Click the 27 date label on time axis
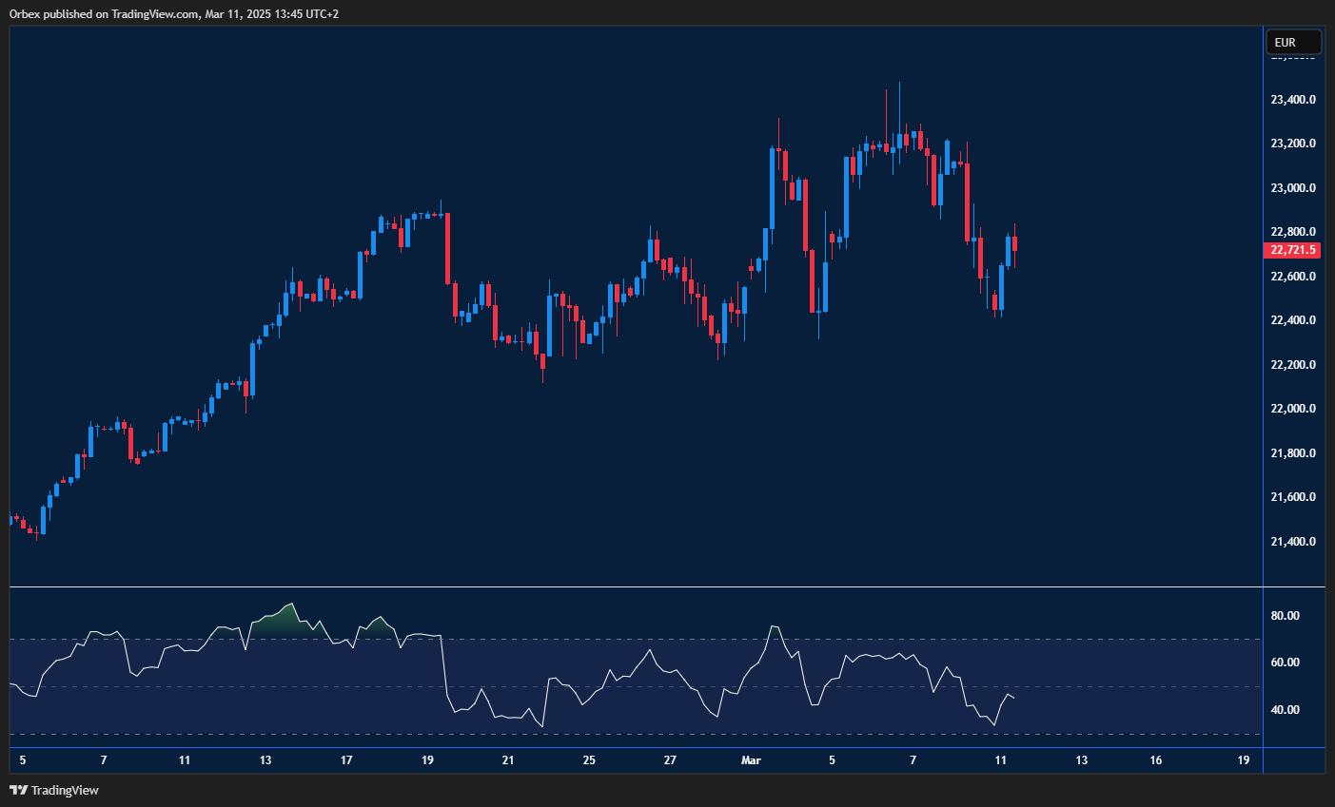 click(x=670, y=760)
